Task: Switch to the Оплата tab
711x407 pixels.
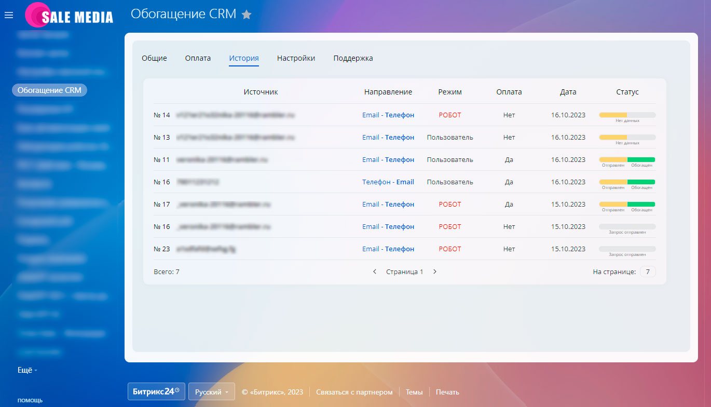Action: pos(197,58)
